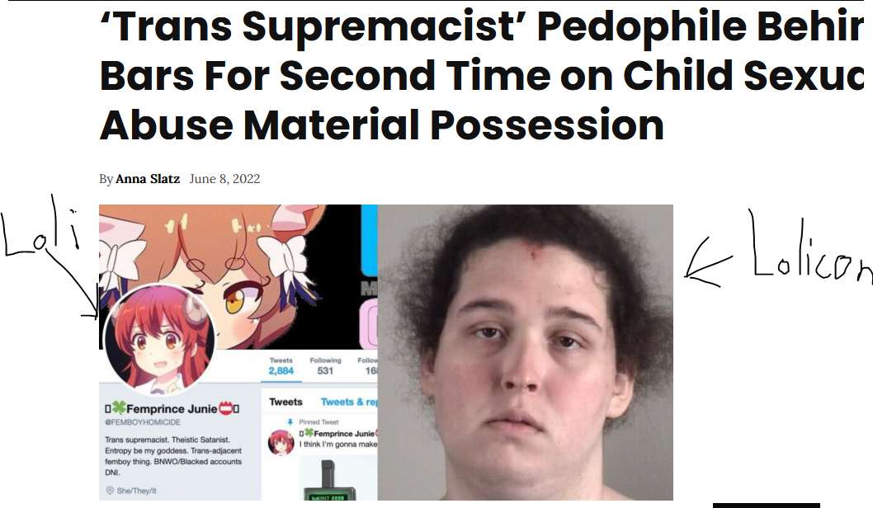The width and height of the screenshot is (873, 508).
Task: Click the anime banner image above the profile
Action: coord(238,276)
